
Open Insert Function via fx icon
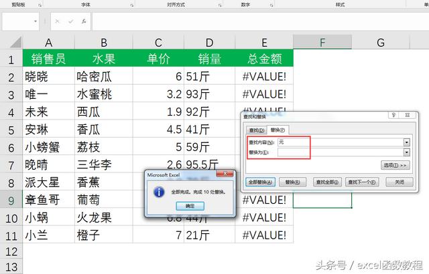(84, 21)
